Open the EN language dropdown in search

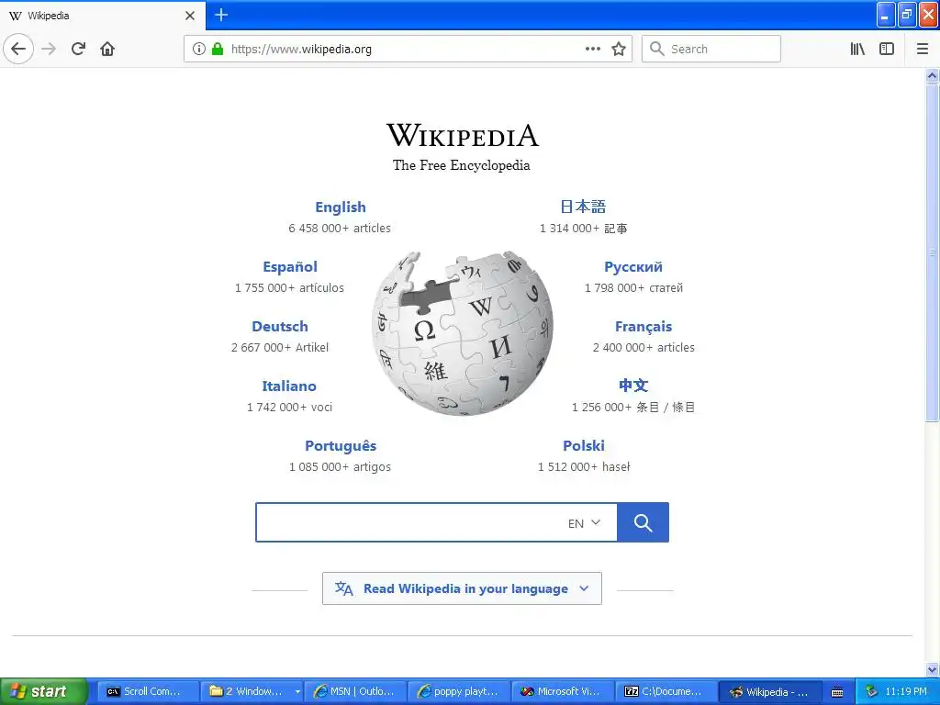(x=585, y=522)
